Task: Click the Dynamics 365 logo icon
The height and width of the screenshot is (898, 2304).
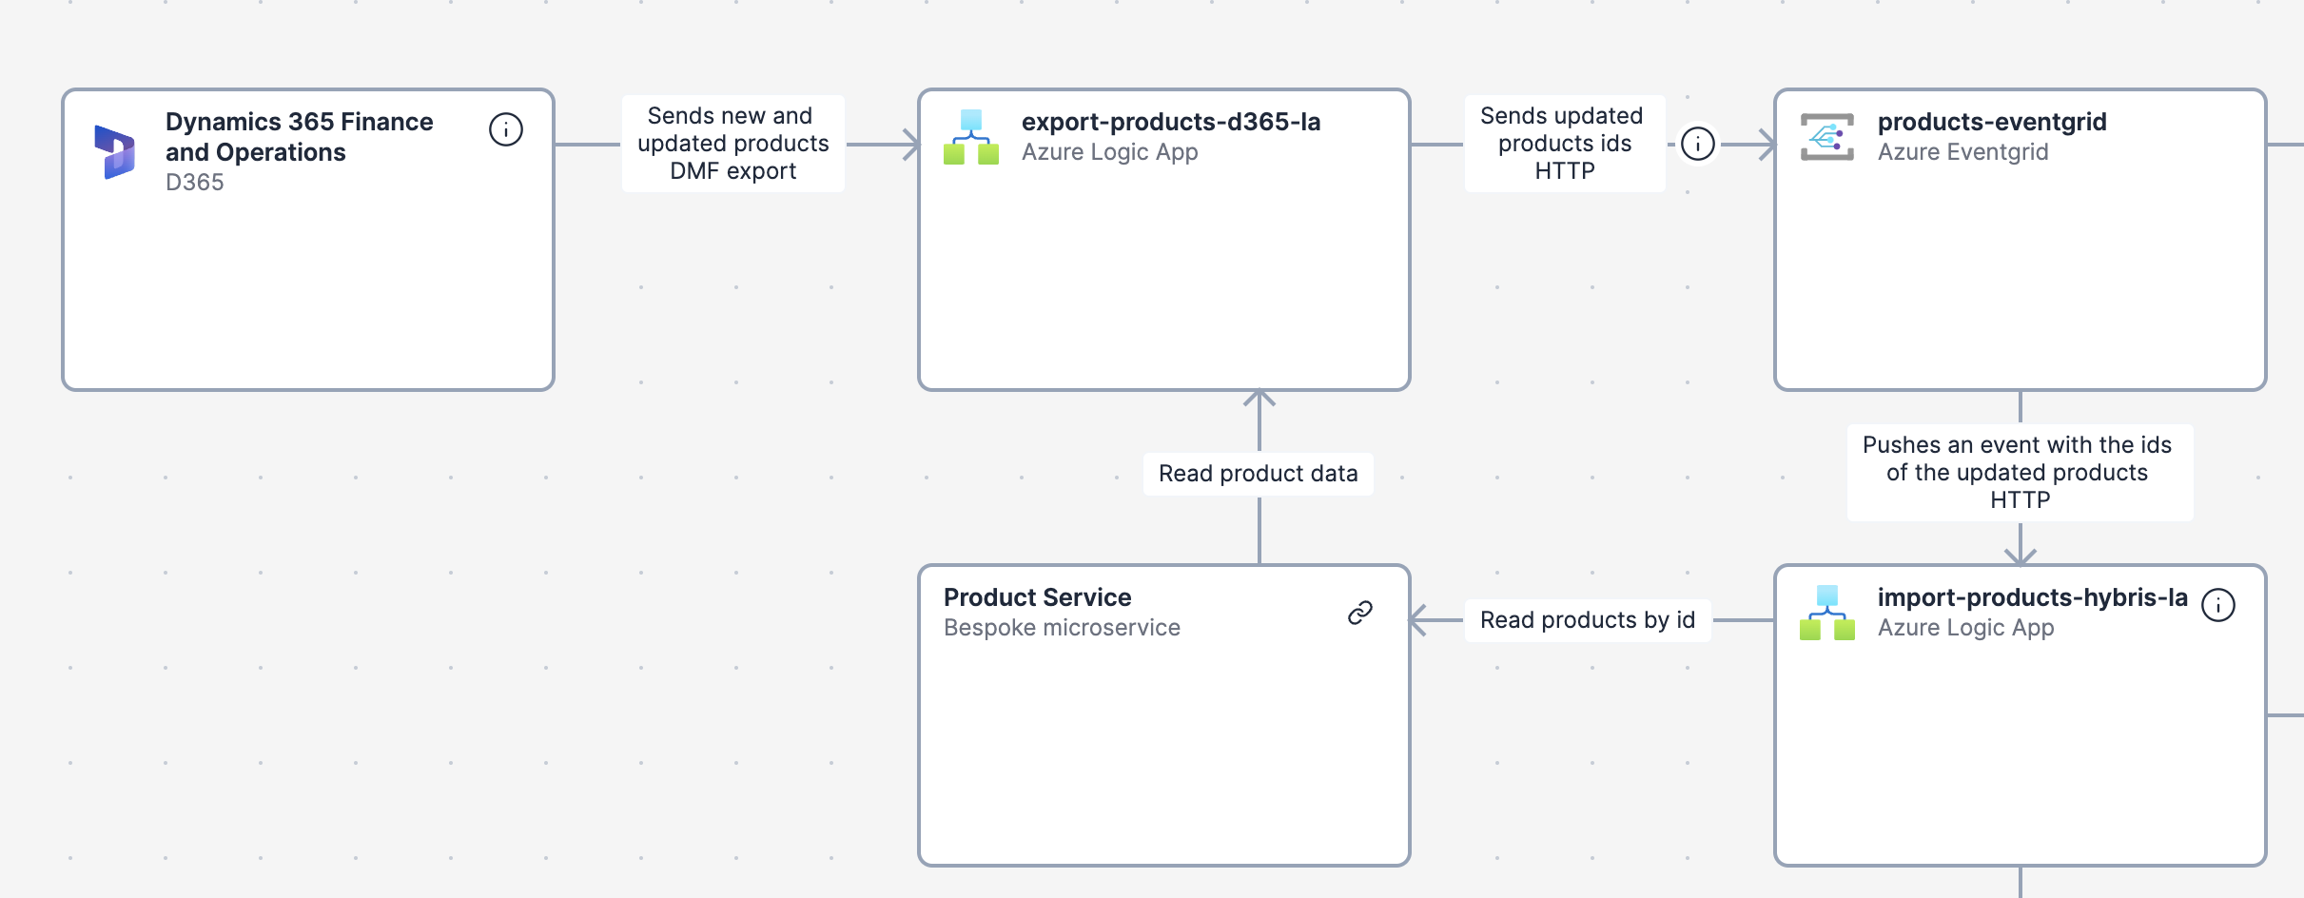Action: [115, 151]
